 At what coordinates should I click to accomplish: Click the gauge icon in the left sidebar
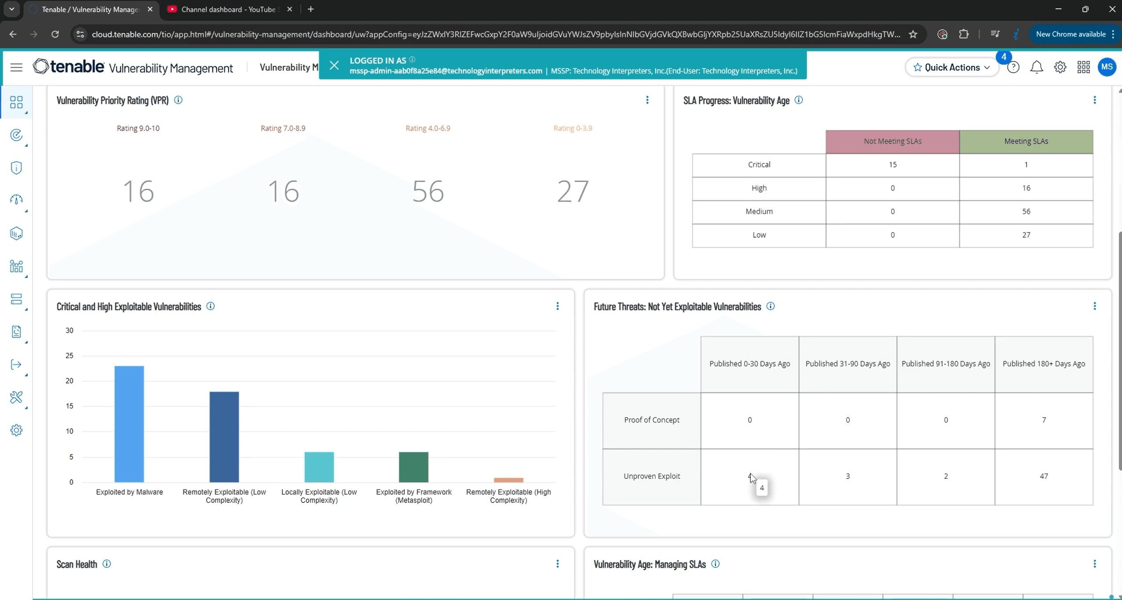coord(16,200)
